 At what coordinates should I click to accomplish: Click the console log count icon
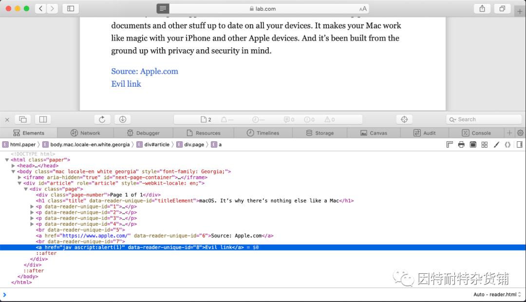point(289,119)
